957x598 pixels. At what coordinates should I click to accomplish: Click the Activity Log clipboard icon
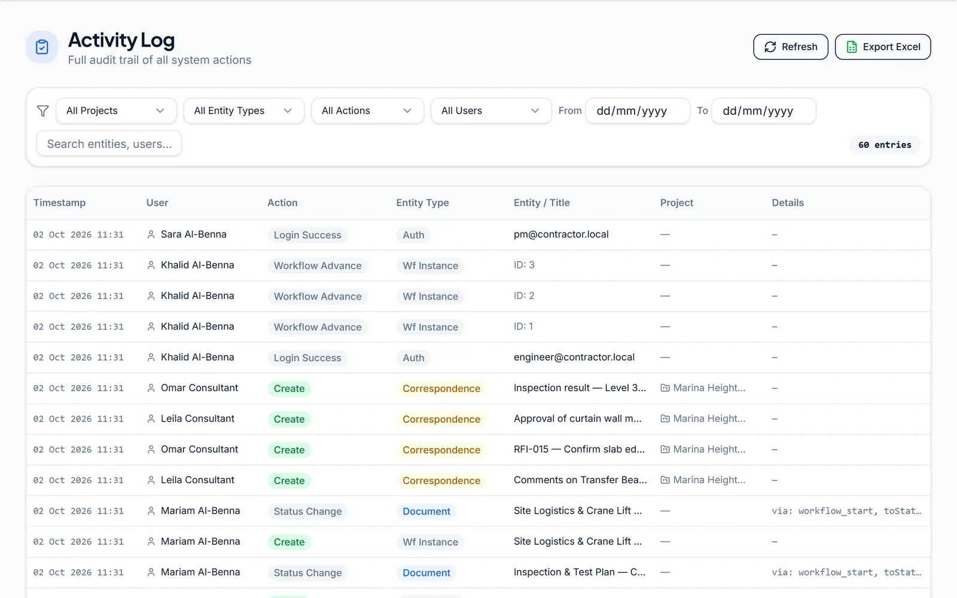pyautogui.click(x=42, y=47)
